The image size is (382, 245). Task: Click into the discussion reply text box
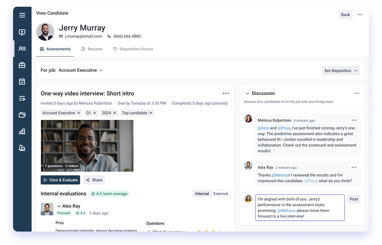300,207
